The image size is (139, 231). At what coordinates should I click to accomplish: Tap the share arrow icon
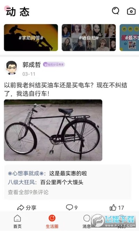pos(21,207)
